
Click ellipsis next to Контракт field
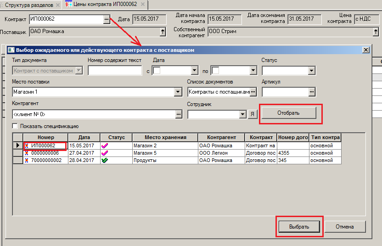107,19
